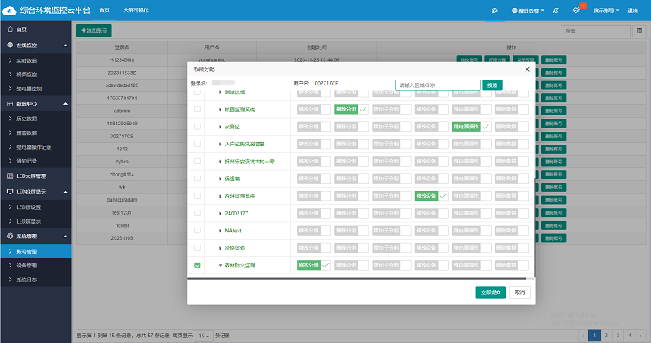The image size is (651, 343).
Task: Collapse the 在线监控 sidebar group arrow
Action: click(x=65, y=46)
